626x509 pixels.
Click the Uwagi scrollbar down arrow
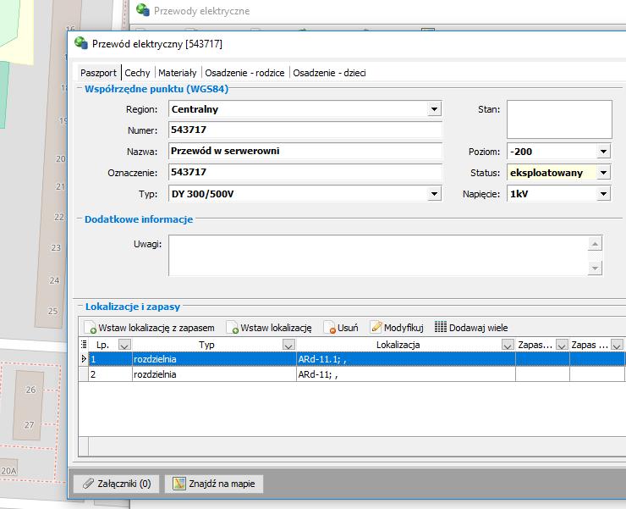pos(595,268)
